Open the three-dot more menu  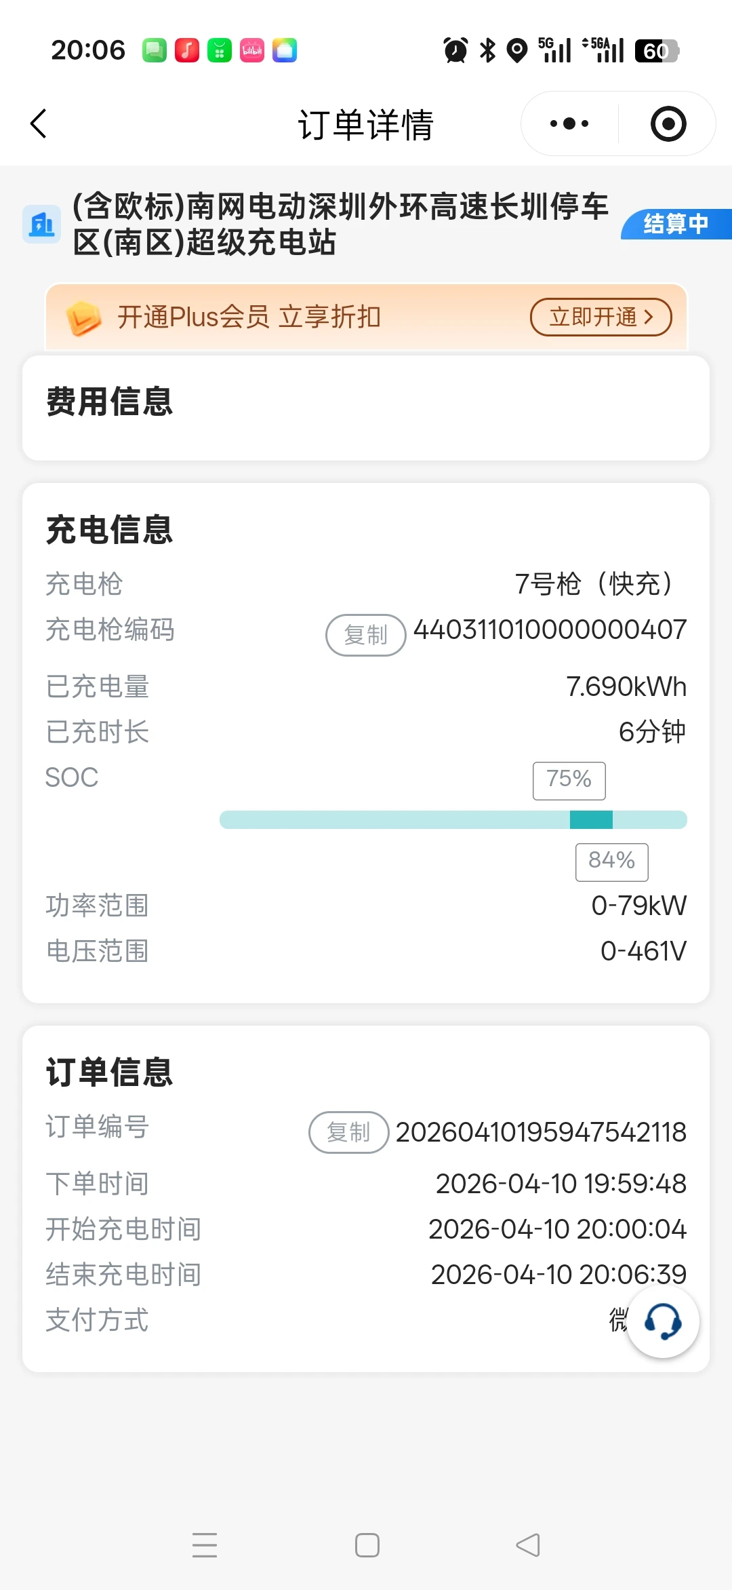coord(569,123)
